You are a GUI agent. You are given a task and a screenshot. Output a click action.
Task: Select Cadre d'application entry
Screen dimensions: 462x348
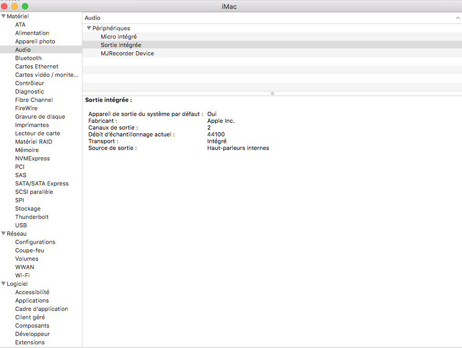pyautogui.click(x=42, y=309)
